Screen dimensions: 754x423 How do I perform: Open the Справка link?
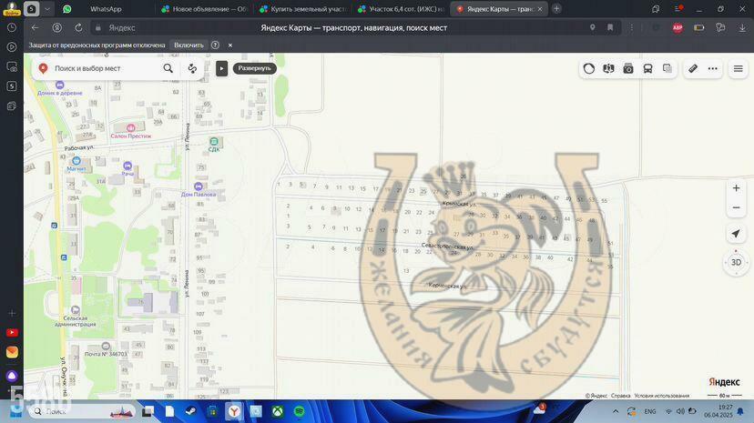[x=620, y=396]
